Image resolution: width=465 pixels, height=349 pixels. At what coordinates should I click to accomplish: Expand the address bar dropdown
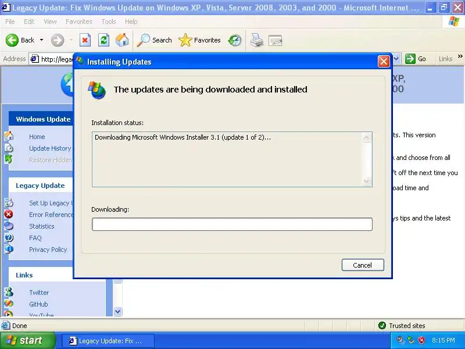396,59
